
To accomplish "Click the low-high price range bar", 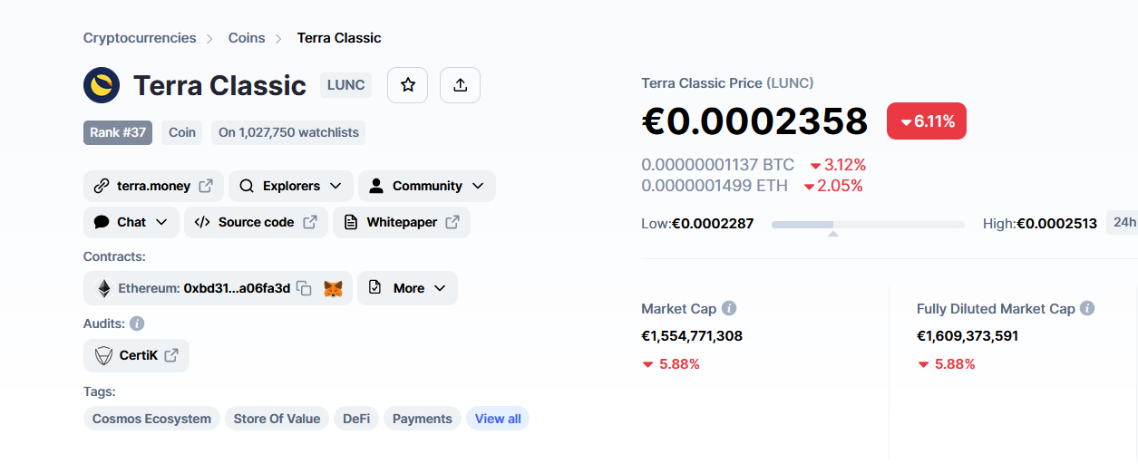I will pyautogui.click(x=868, y=224).
